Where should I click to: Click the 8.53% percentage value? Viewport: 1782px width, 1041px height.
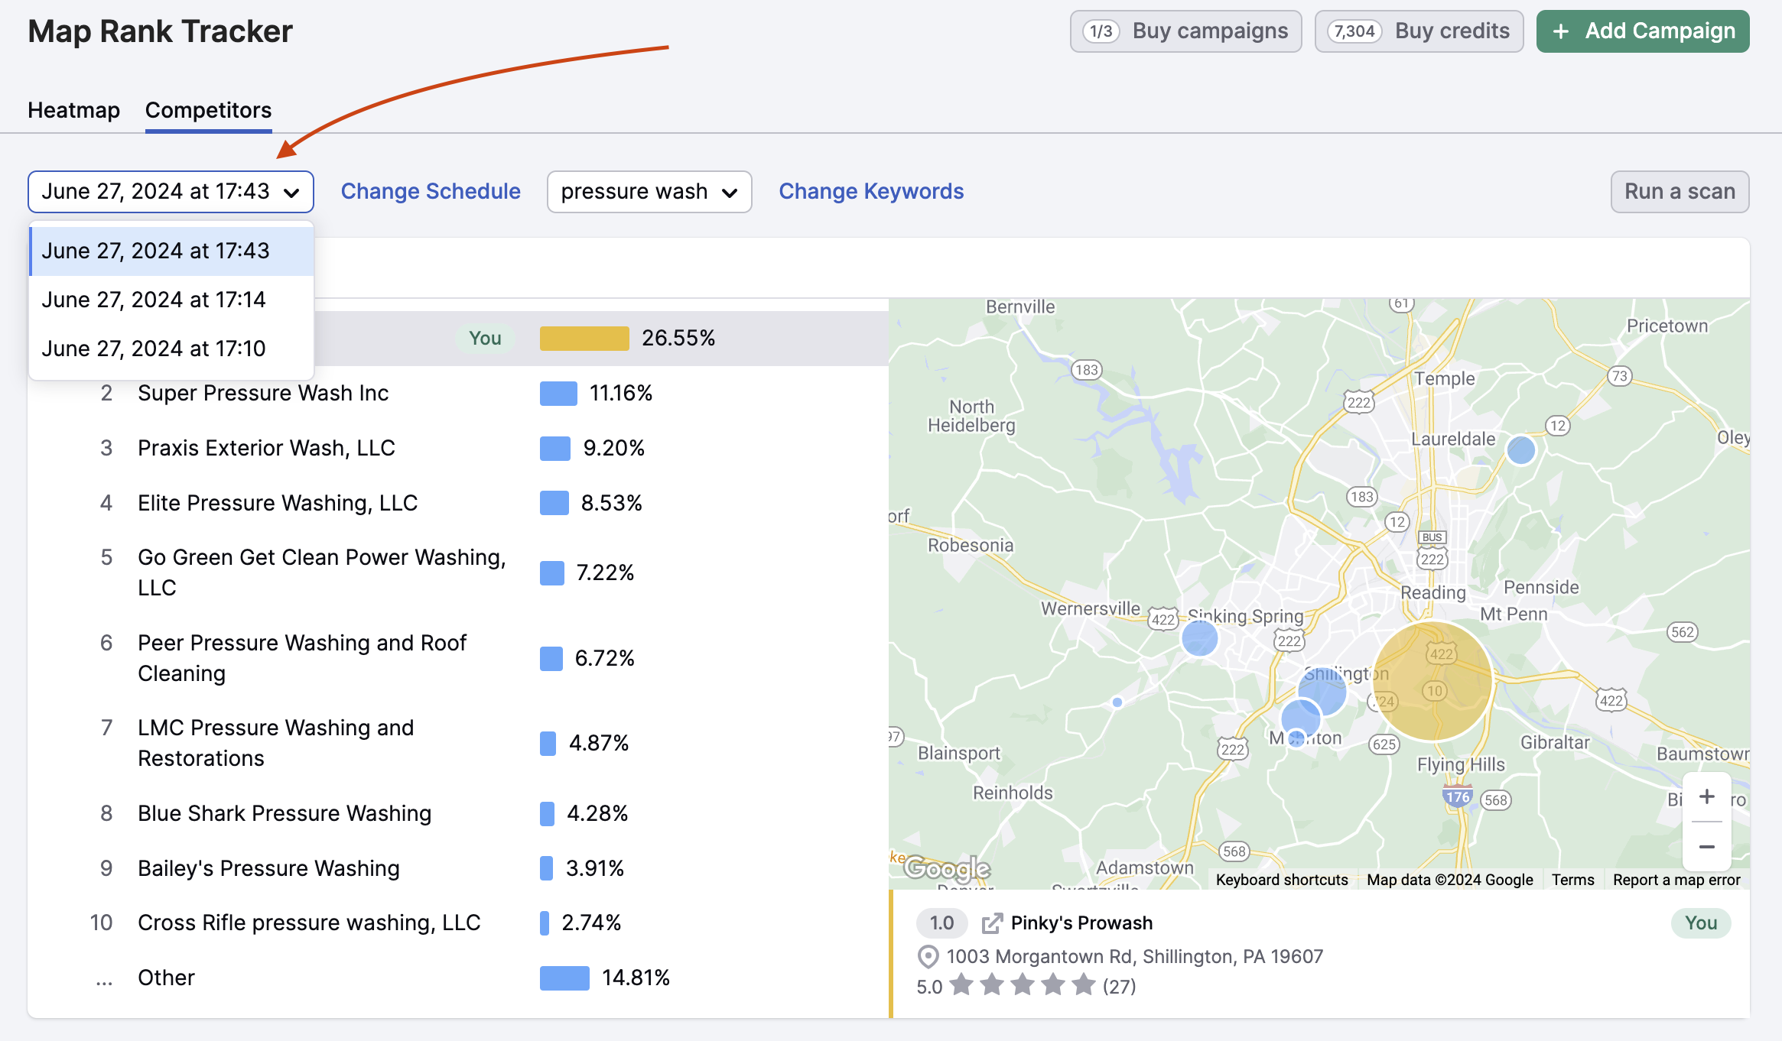pos(611,503)
